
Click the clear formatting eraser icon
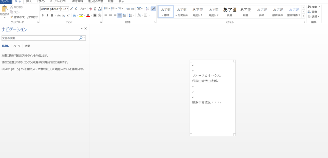tap(91, 9)
